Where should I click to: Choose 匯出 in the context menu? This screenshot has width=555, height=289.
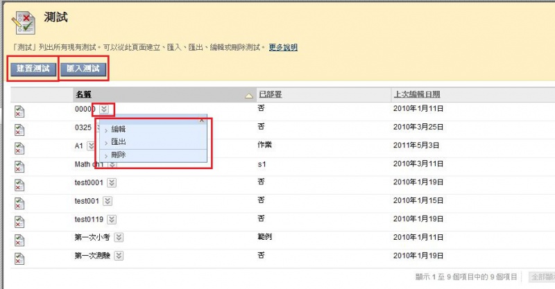click(119, 141)
